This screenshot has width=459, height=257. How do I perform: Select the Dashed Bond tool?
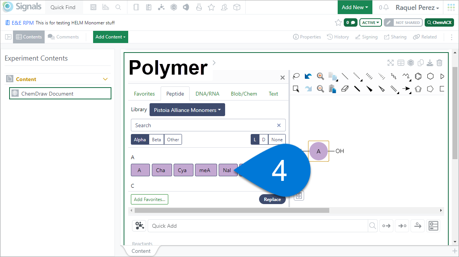click(x=357, y=76)
